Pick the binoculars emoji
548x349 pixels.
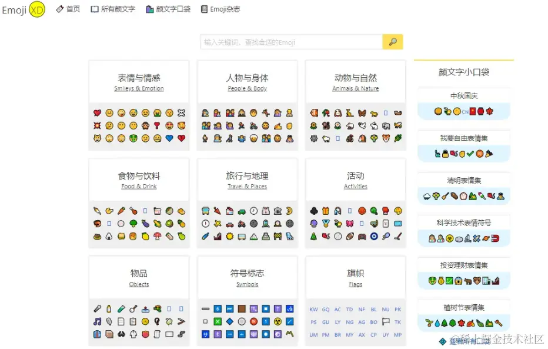[121, 334]
